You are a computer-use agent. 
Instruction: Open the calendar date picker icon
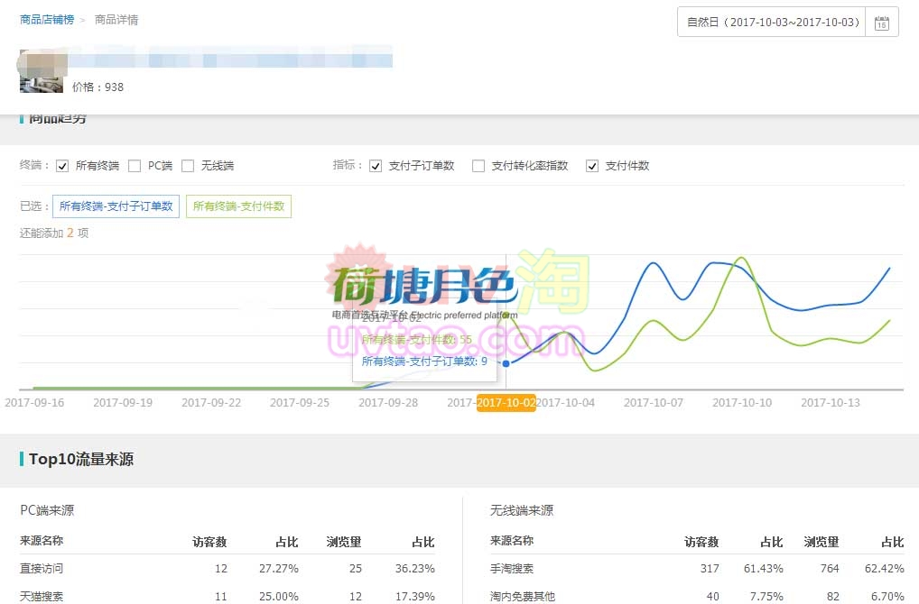(882, 23)
